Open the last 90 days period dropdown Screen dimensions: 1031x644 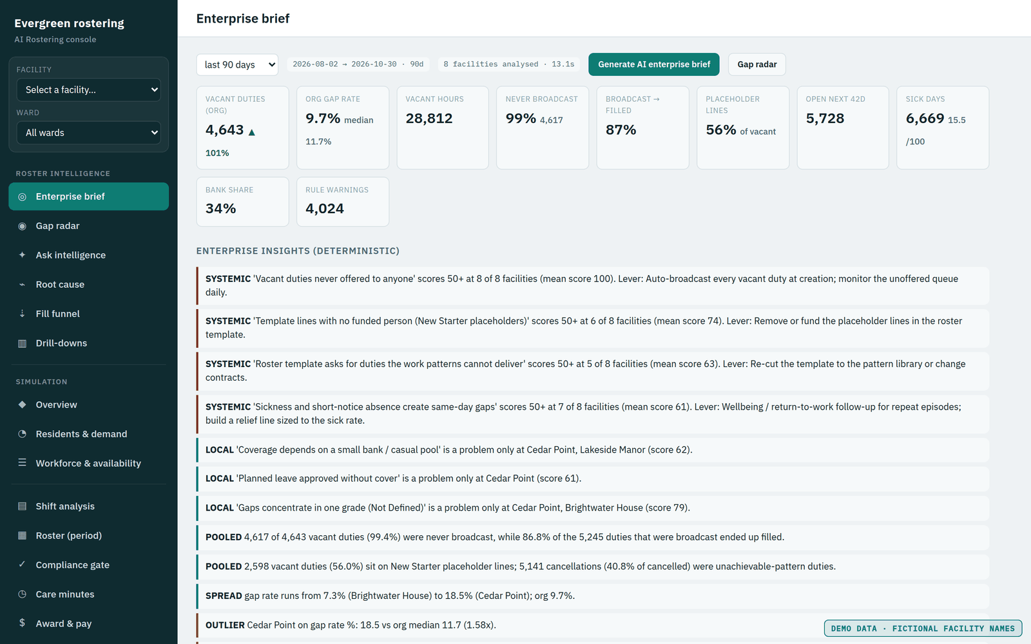point(237,64)
